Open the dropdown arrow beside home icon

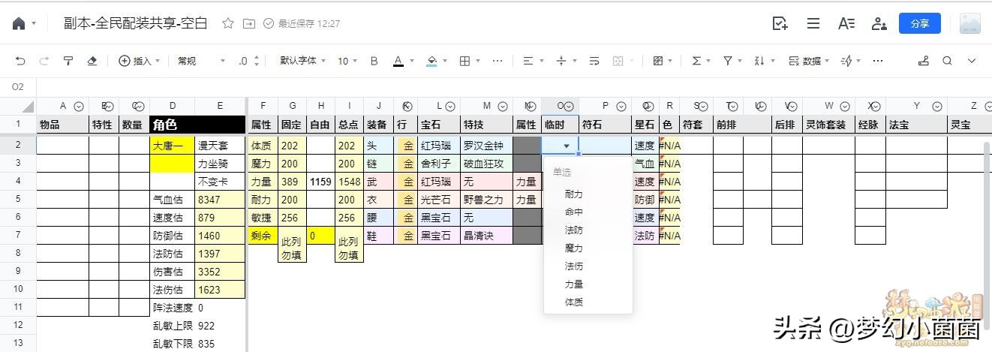pos(34,24)
